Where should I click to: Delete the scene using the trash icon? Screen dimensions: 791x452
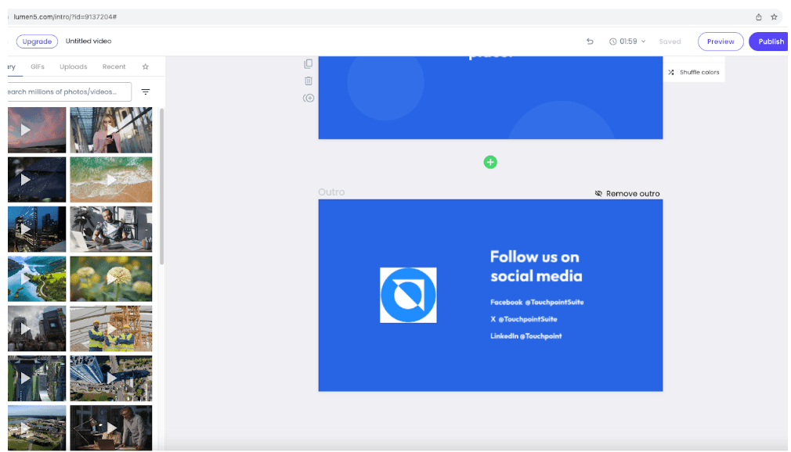point(307,81)
